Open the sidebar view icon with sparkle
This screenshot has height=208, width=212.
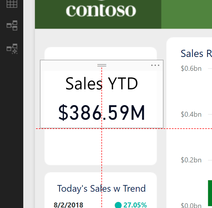12,49
